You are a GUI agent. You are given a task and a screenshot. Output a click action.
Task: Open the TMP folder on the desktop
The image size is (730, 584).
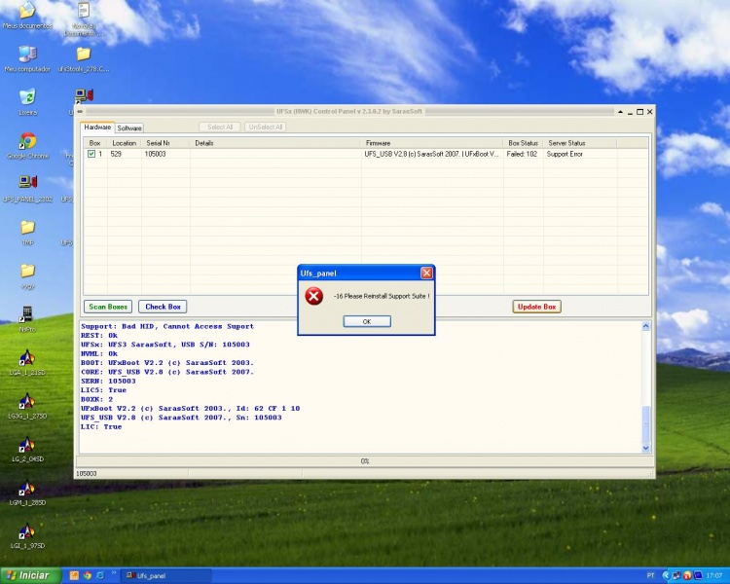point(27,232)
